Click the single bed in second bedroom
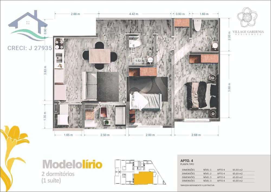Screen dimensions: 271x192 click(146, 101)
